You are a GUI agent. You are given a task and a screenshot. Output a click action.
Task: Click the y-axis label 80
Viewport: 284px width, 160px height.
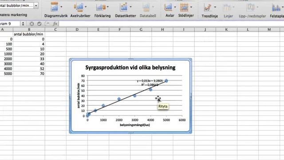click(83, 76)
